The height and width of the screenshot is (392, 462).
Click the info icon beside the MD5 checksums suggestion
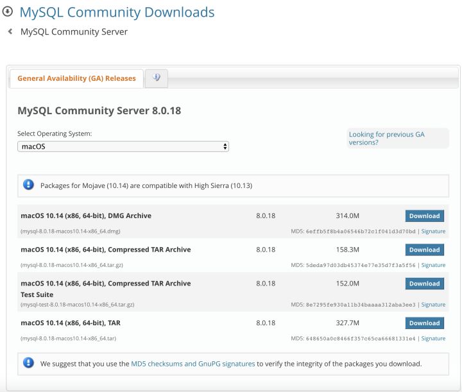[29, 363]
